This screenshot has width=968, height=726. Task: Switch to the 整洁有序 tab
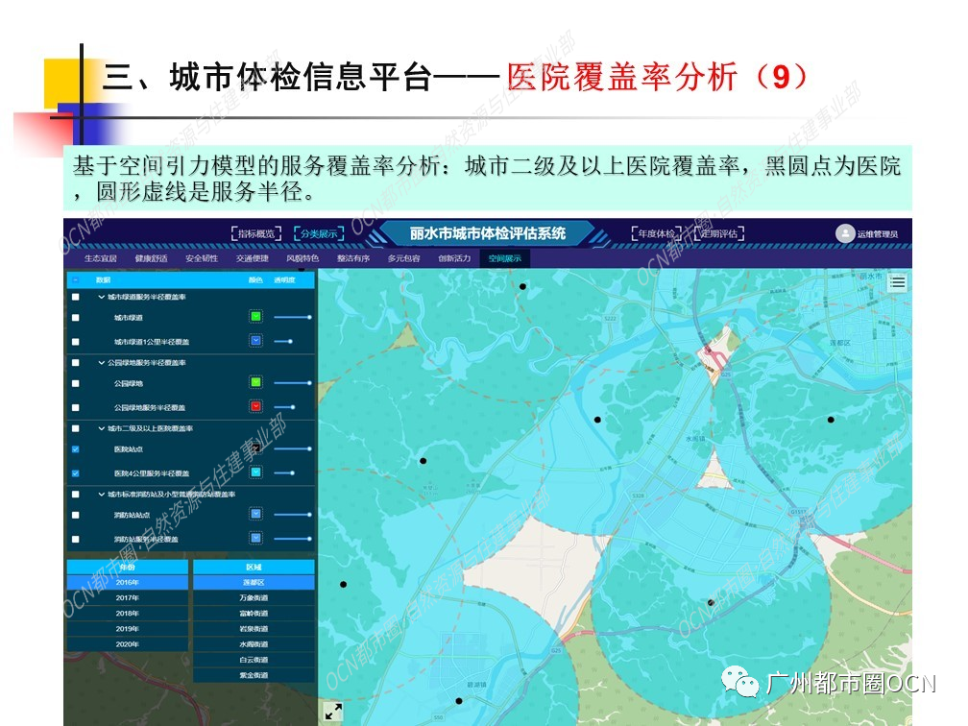point(353,258)
